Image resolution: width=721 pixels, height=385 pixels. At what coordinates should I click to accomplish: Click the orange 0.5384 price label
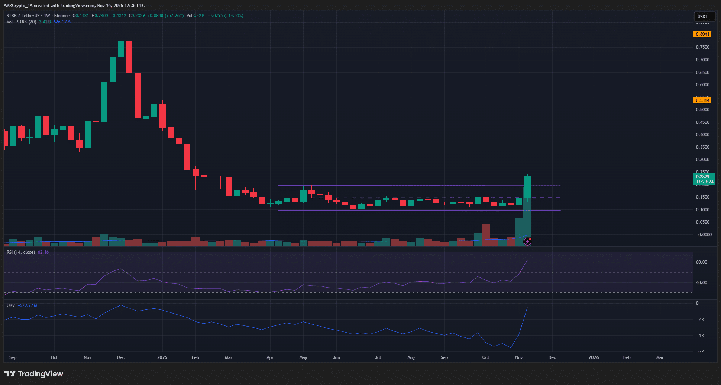(x=702, y=100)
